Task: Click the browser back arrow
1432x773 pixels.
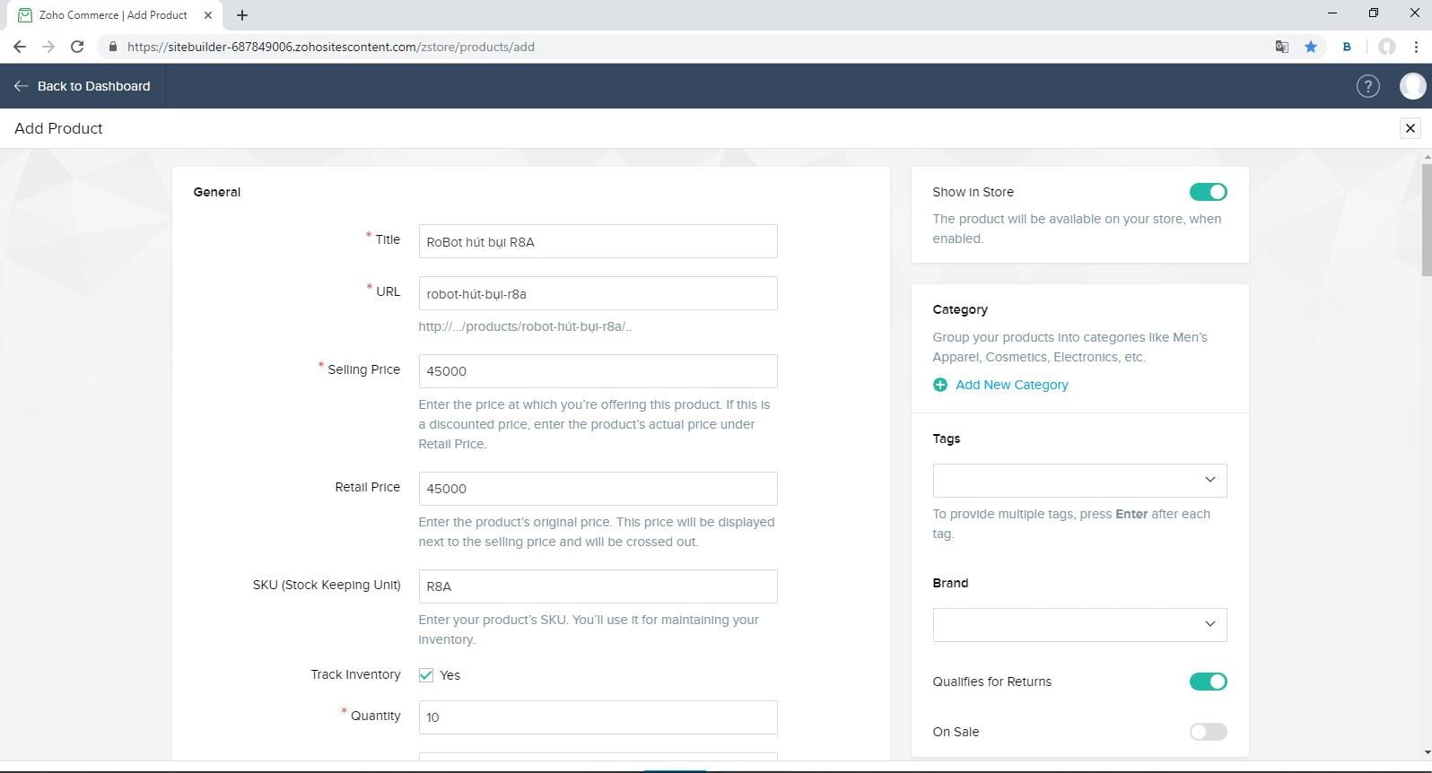Action: click(x=20, y=47)
